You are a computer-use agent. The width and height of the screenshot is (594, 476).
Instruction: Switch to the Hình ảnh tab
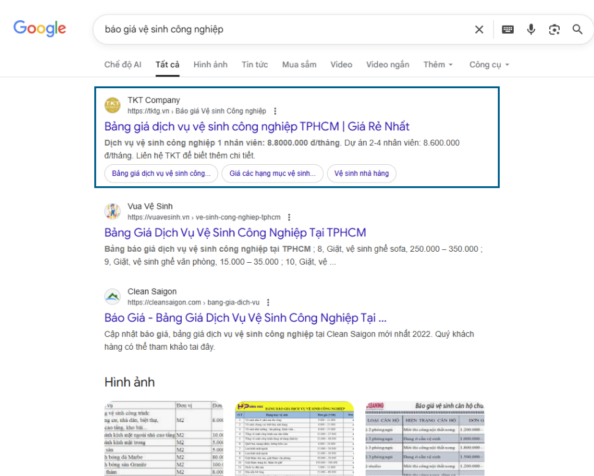[x=210, y=65]
